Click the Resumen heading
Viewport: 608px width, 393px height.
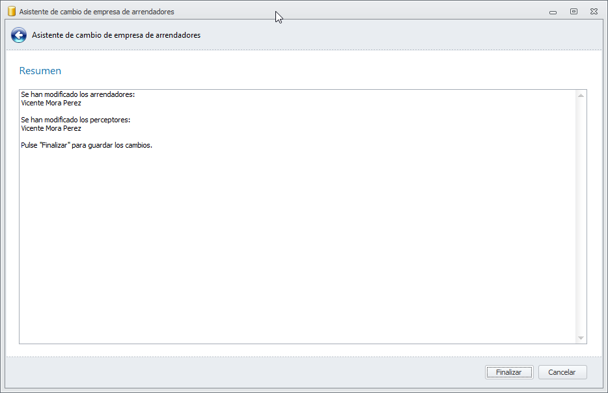point(40,70)
